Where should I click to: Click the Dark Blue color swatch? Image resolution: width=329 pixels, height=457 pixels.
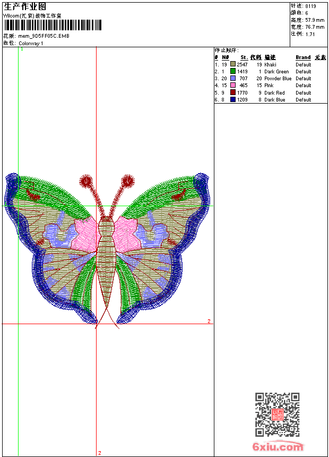pyautogui.click(x=233, y=99)
